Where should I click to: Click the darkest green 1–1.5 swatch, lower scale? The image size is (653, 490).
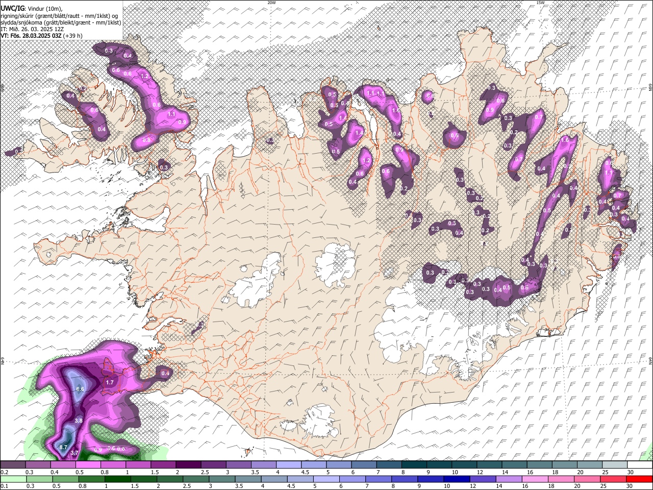[117, 479]
